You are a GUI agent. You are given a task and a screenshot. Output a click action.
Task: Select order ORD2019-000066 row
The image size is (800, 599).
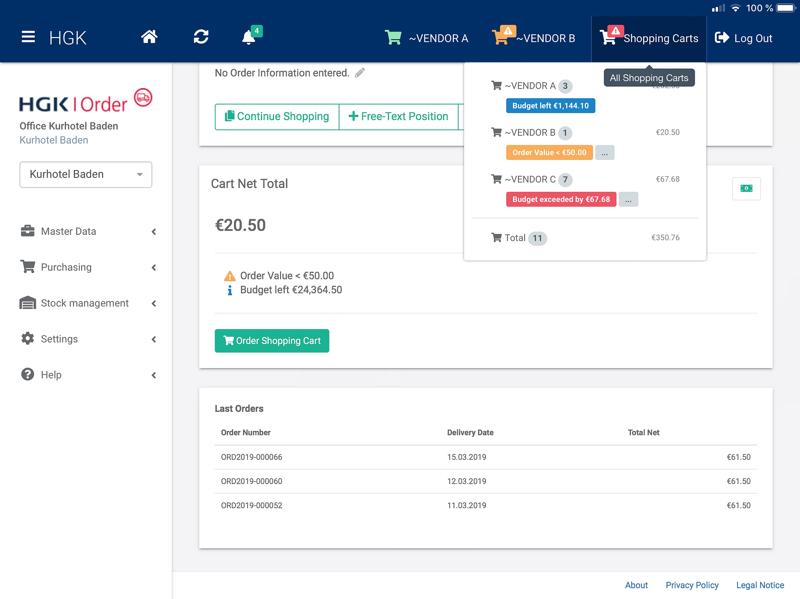pyautogui.click(x=485, y=457)
